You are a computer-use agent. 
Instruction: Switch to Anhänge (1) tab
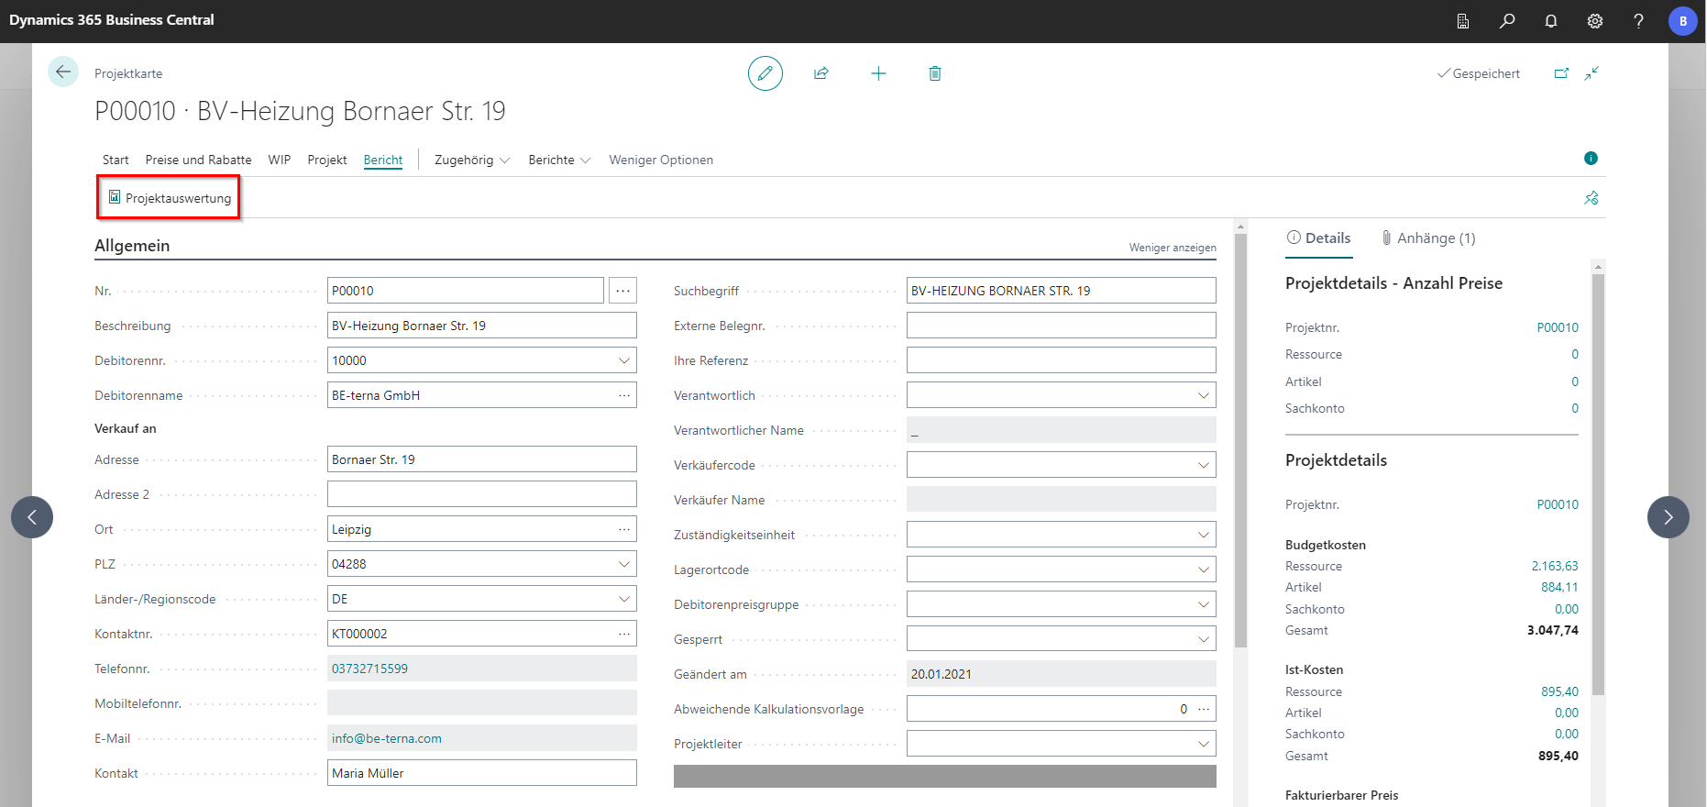click(1428, 238)
